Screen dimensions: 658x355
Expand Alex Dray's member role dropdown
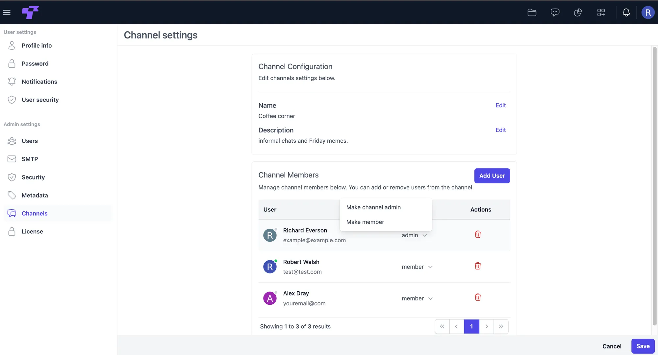point(417,298)
